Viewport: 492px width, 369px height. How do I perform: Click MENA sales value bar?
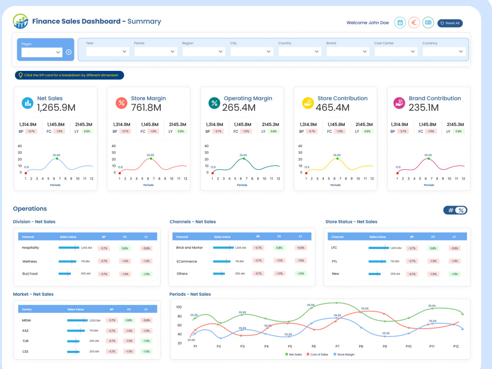[x=77, y=320]
